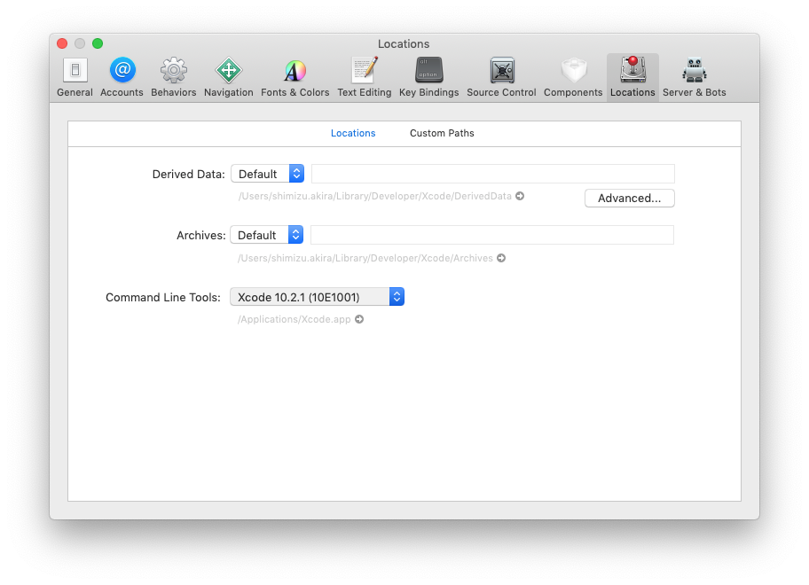
Task: Close the Locations preferences window
Action: (62, 43)
